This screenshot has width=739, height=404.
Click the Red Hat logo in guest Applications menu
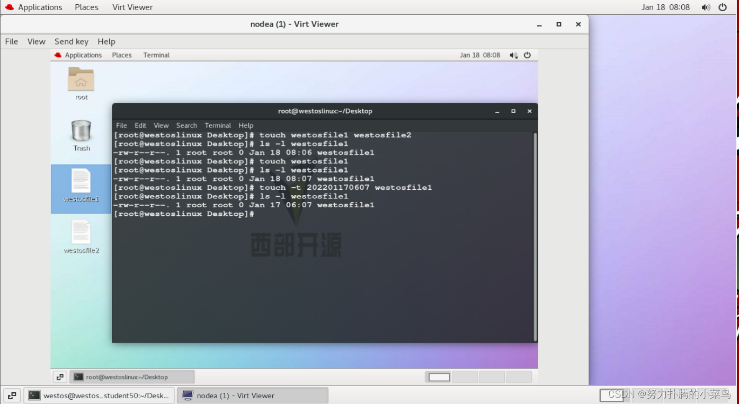pyautogui.click(x=58, y=55)
